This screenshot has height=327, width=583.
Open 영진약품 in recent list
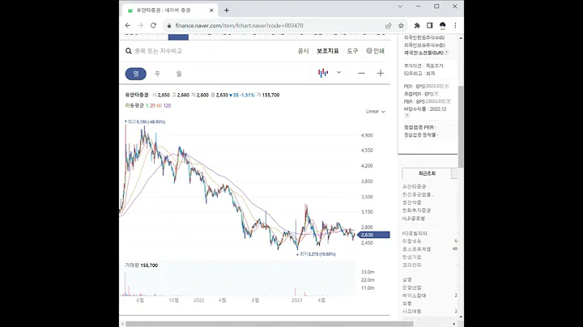click(x=412, y=202)
